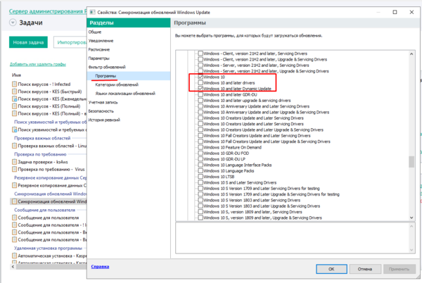
Task: Click the Отмена button
Action: coord(365,269)
